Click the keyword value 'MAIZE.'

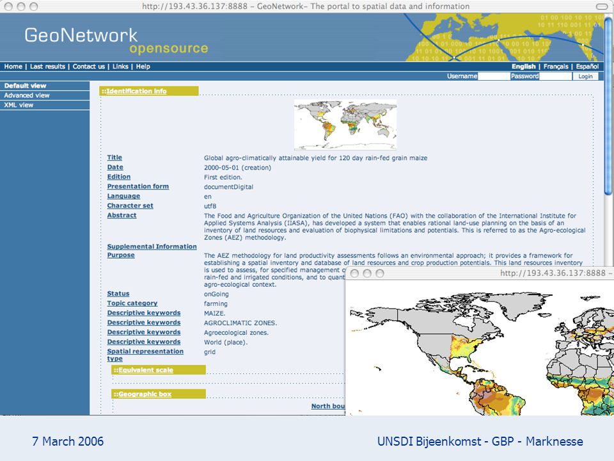(x=215, y=313)
